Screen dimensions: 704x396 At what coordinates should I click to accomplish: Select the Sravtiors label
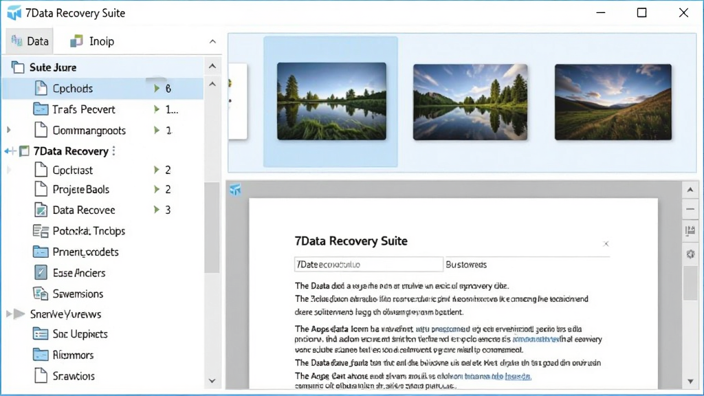tap(74, 376)
